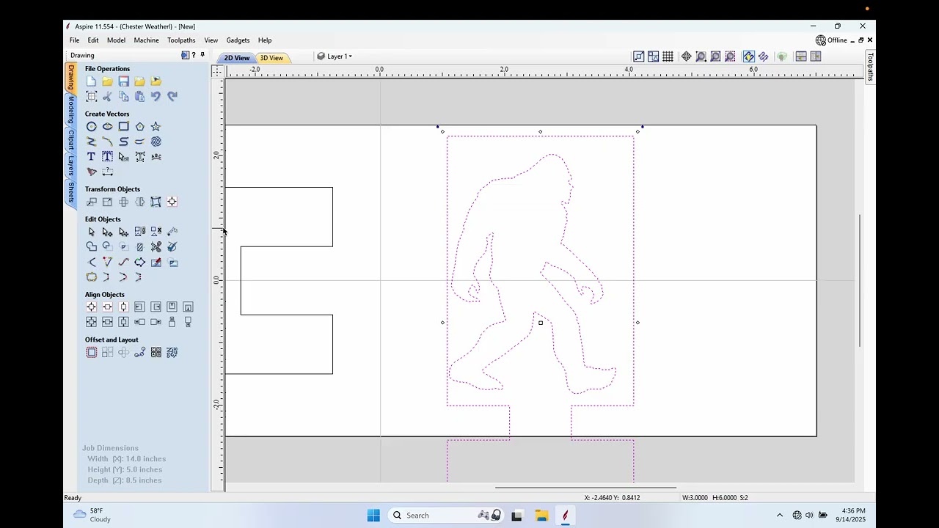This screenshot has width=939, height=528.
Task: Open the Offset Vectors tool
Action: 91,353
